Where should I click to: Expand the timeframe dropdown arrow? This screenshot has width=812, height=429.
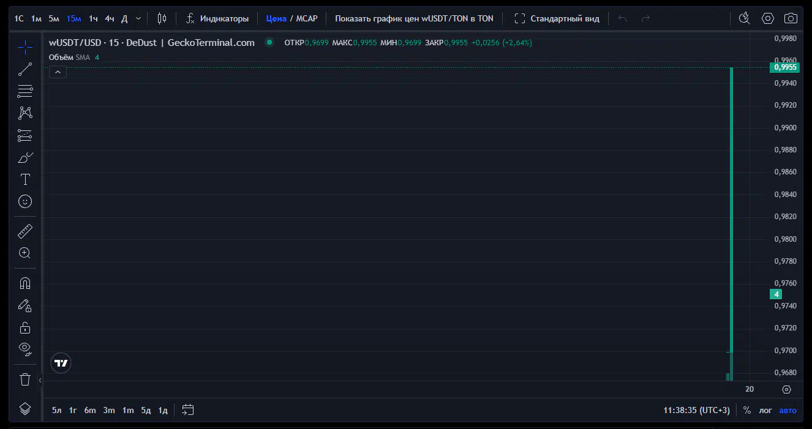click(x=138, y=18)
